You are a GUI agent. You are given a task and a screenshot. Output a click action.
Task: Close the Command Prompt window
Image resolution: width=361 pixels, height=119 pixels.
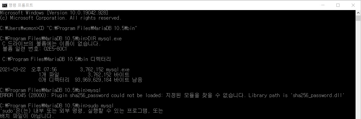tap(353, 5)
